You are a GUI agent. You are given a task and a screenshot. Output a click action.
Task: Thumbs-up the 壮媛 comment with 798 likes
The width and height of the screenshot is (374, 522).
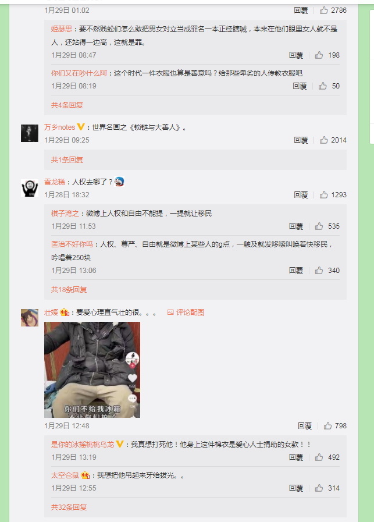click(x=327, y=425)
